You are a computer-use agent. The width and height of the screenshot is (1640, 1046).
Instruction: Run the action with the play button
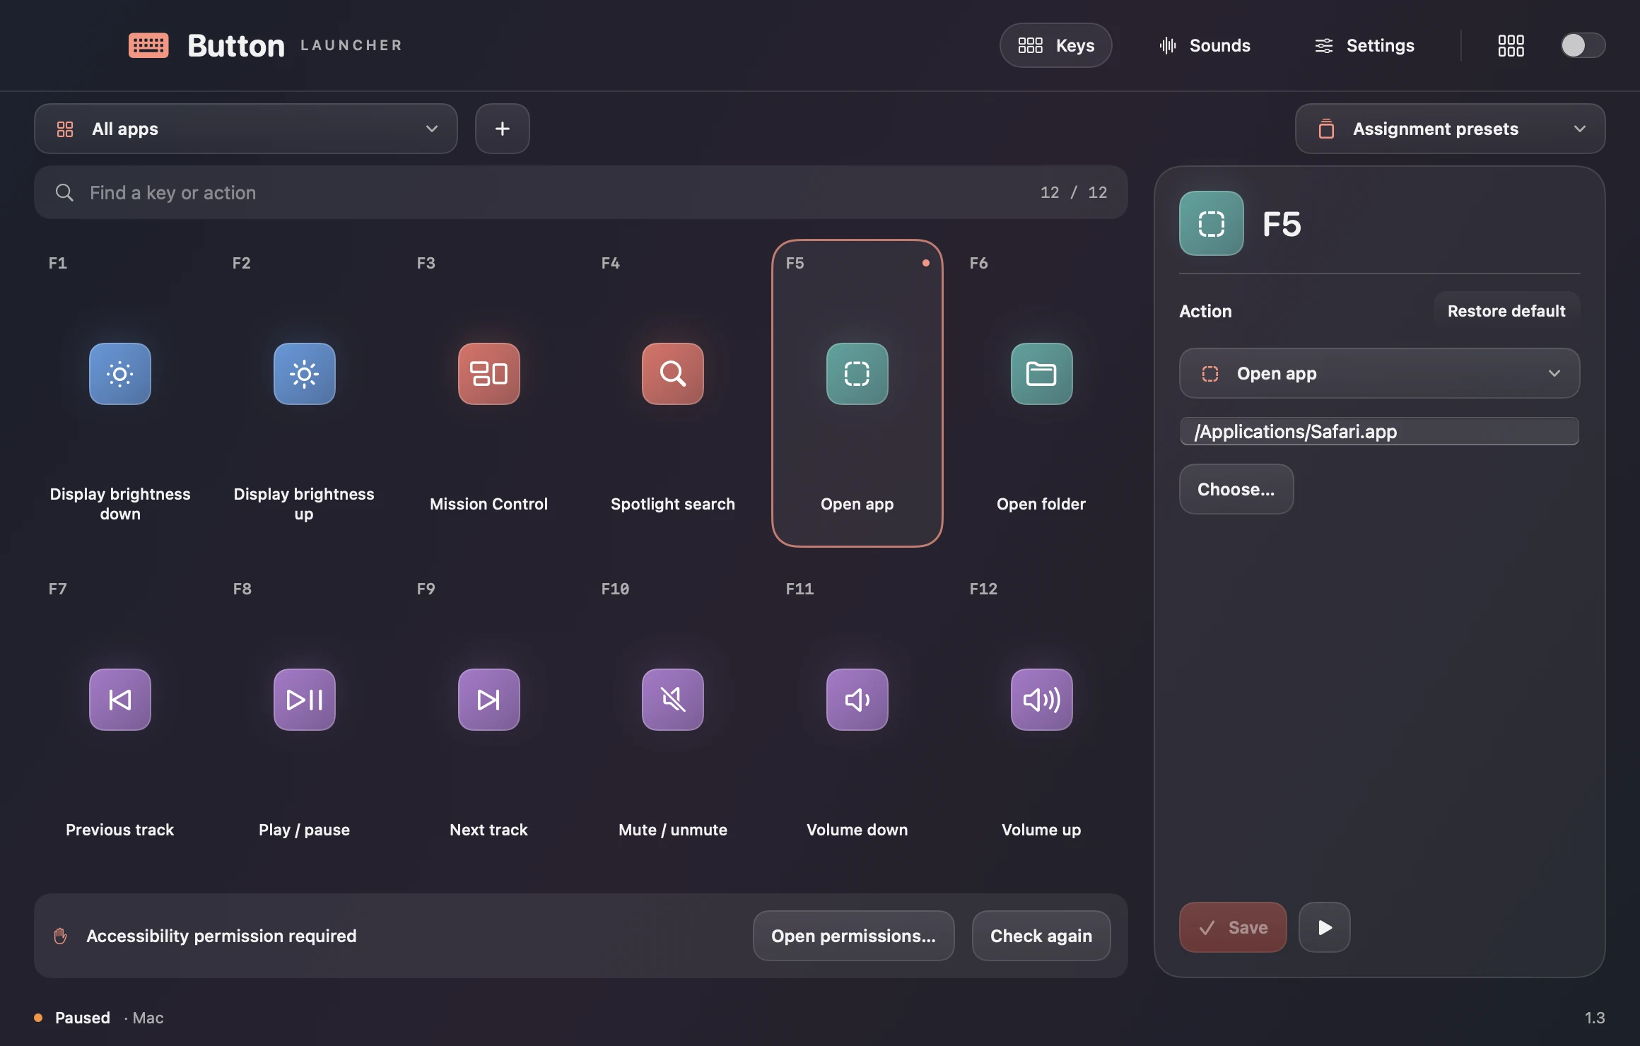(1325, 927)
